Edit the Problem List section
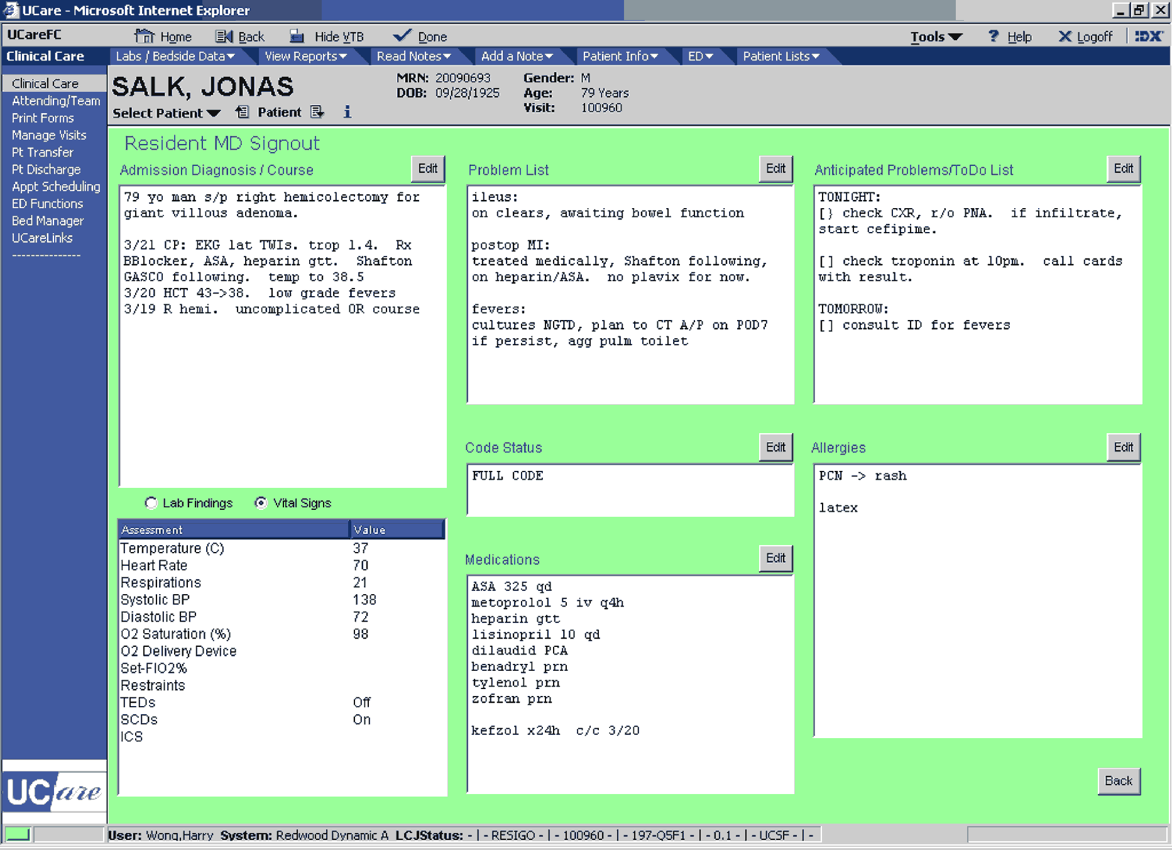1172x850 pixels. point(775,168)
